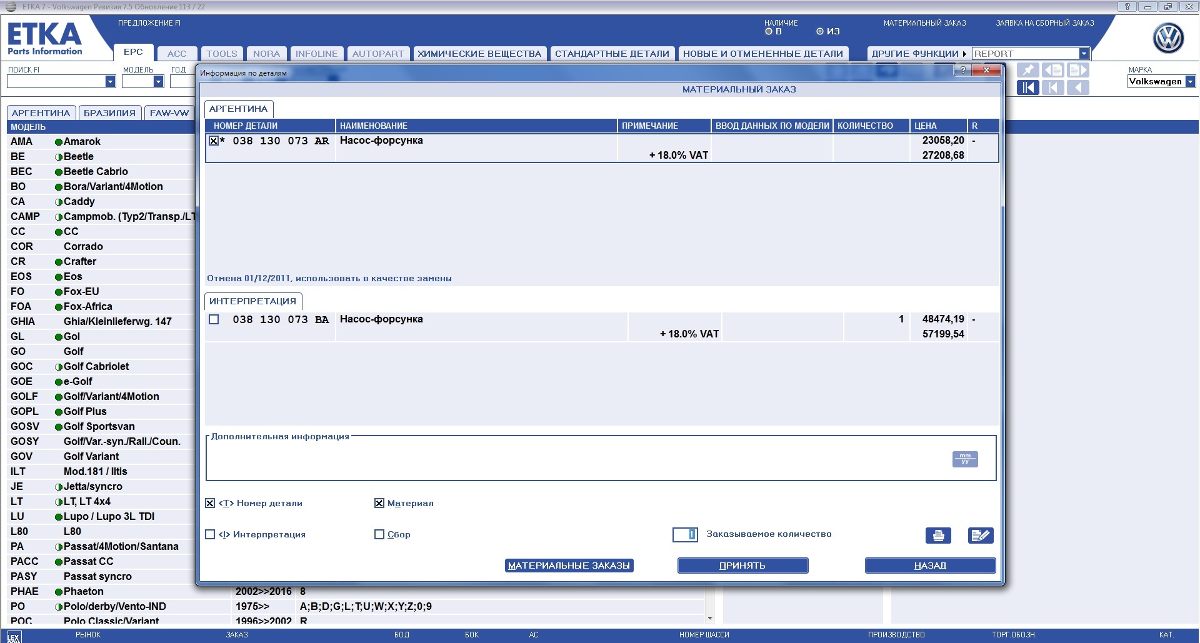Click the printer icon in the dialog
1200x643 pixels.
click(x=938, y=536)
